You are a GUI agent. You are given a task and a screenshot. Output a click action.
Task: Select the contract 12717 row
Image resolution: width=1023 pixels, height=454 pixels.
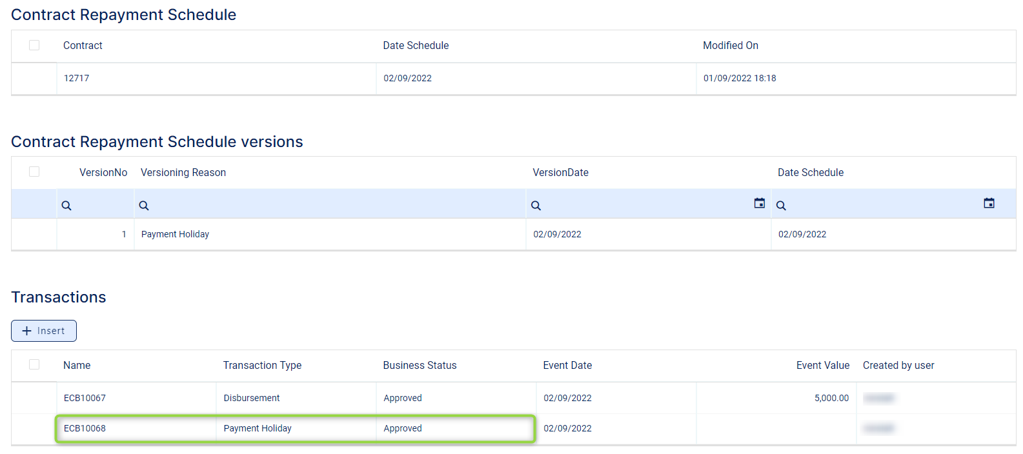[76, 78]
